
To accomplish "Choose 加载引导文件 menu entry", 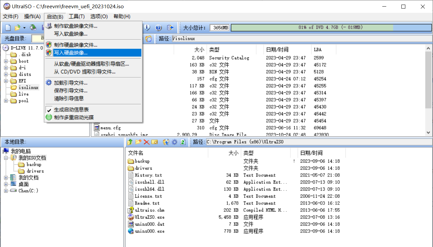I will point(70,83).
